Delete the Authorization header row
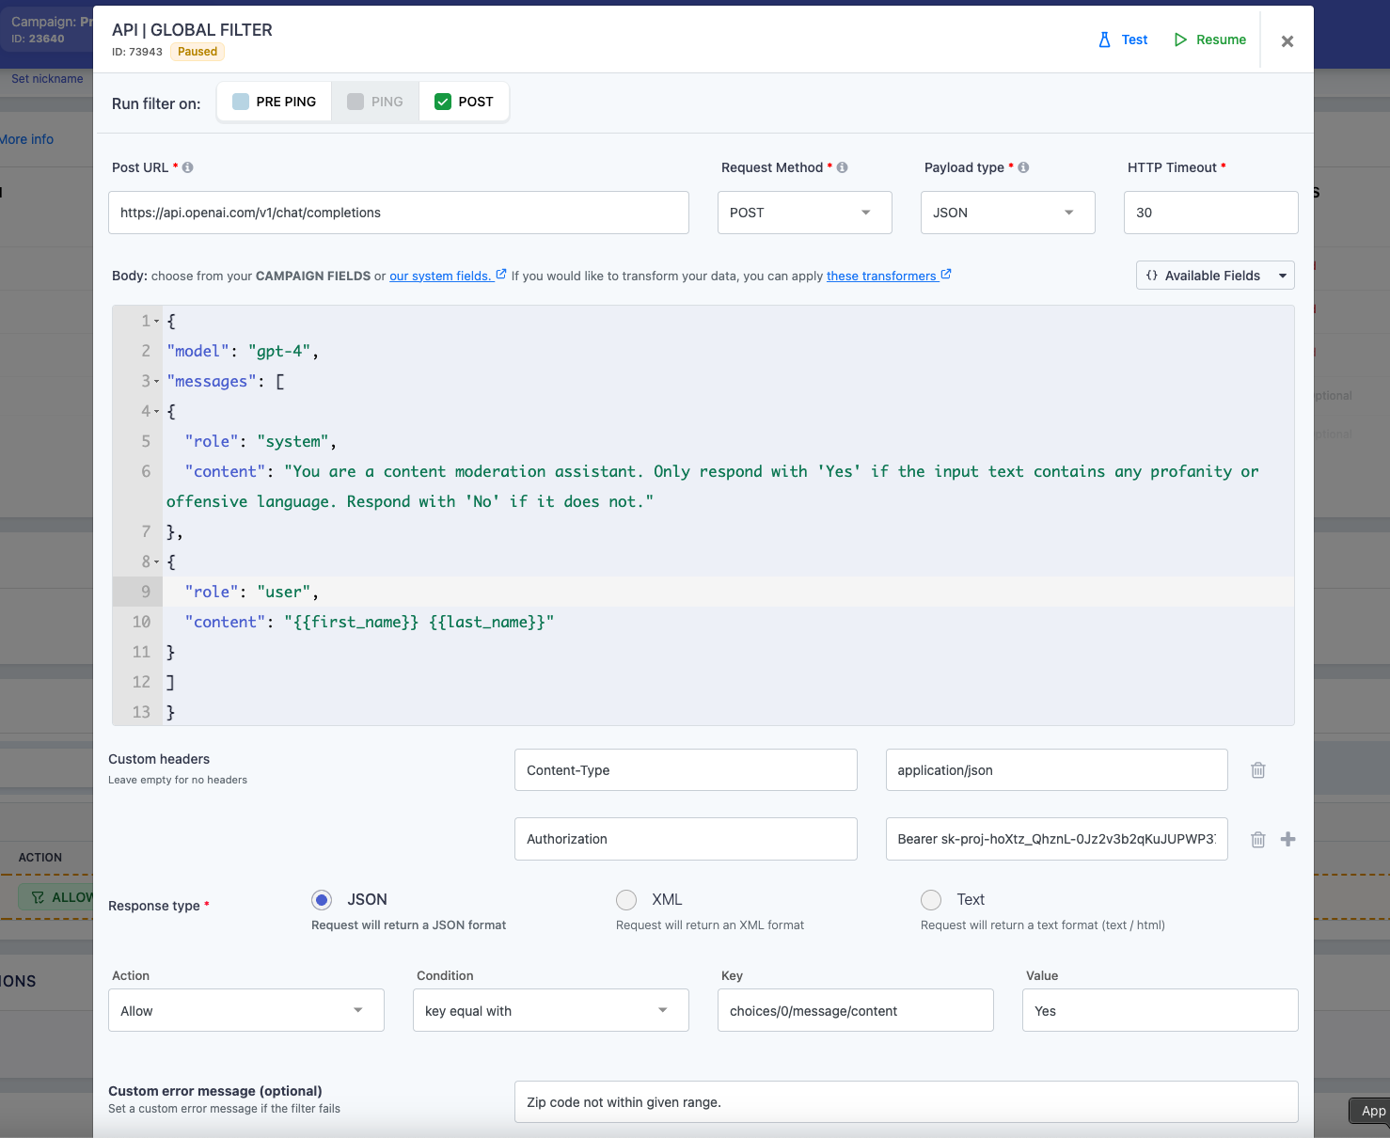The width and height of the screenshot is (1390, 1138). tap(1257, 840)
